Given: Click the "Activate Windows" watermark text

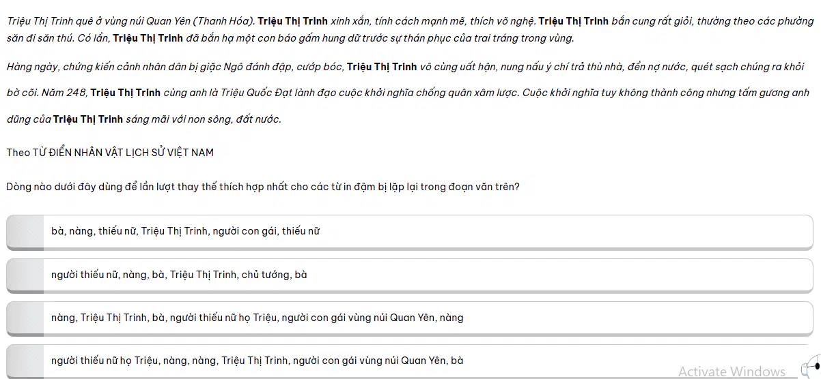Looking at the screenshot, I should point(732,372).
